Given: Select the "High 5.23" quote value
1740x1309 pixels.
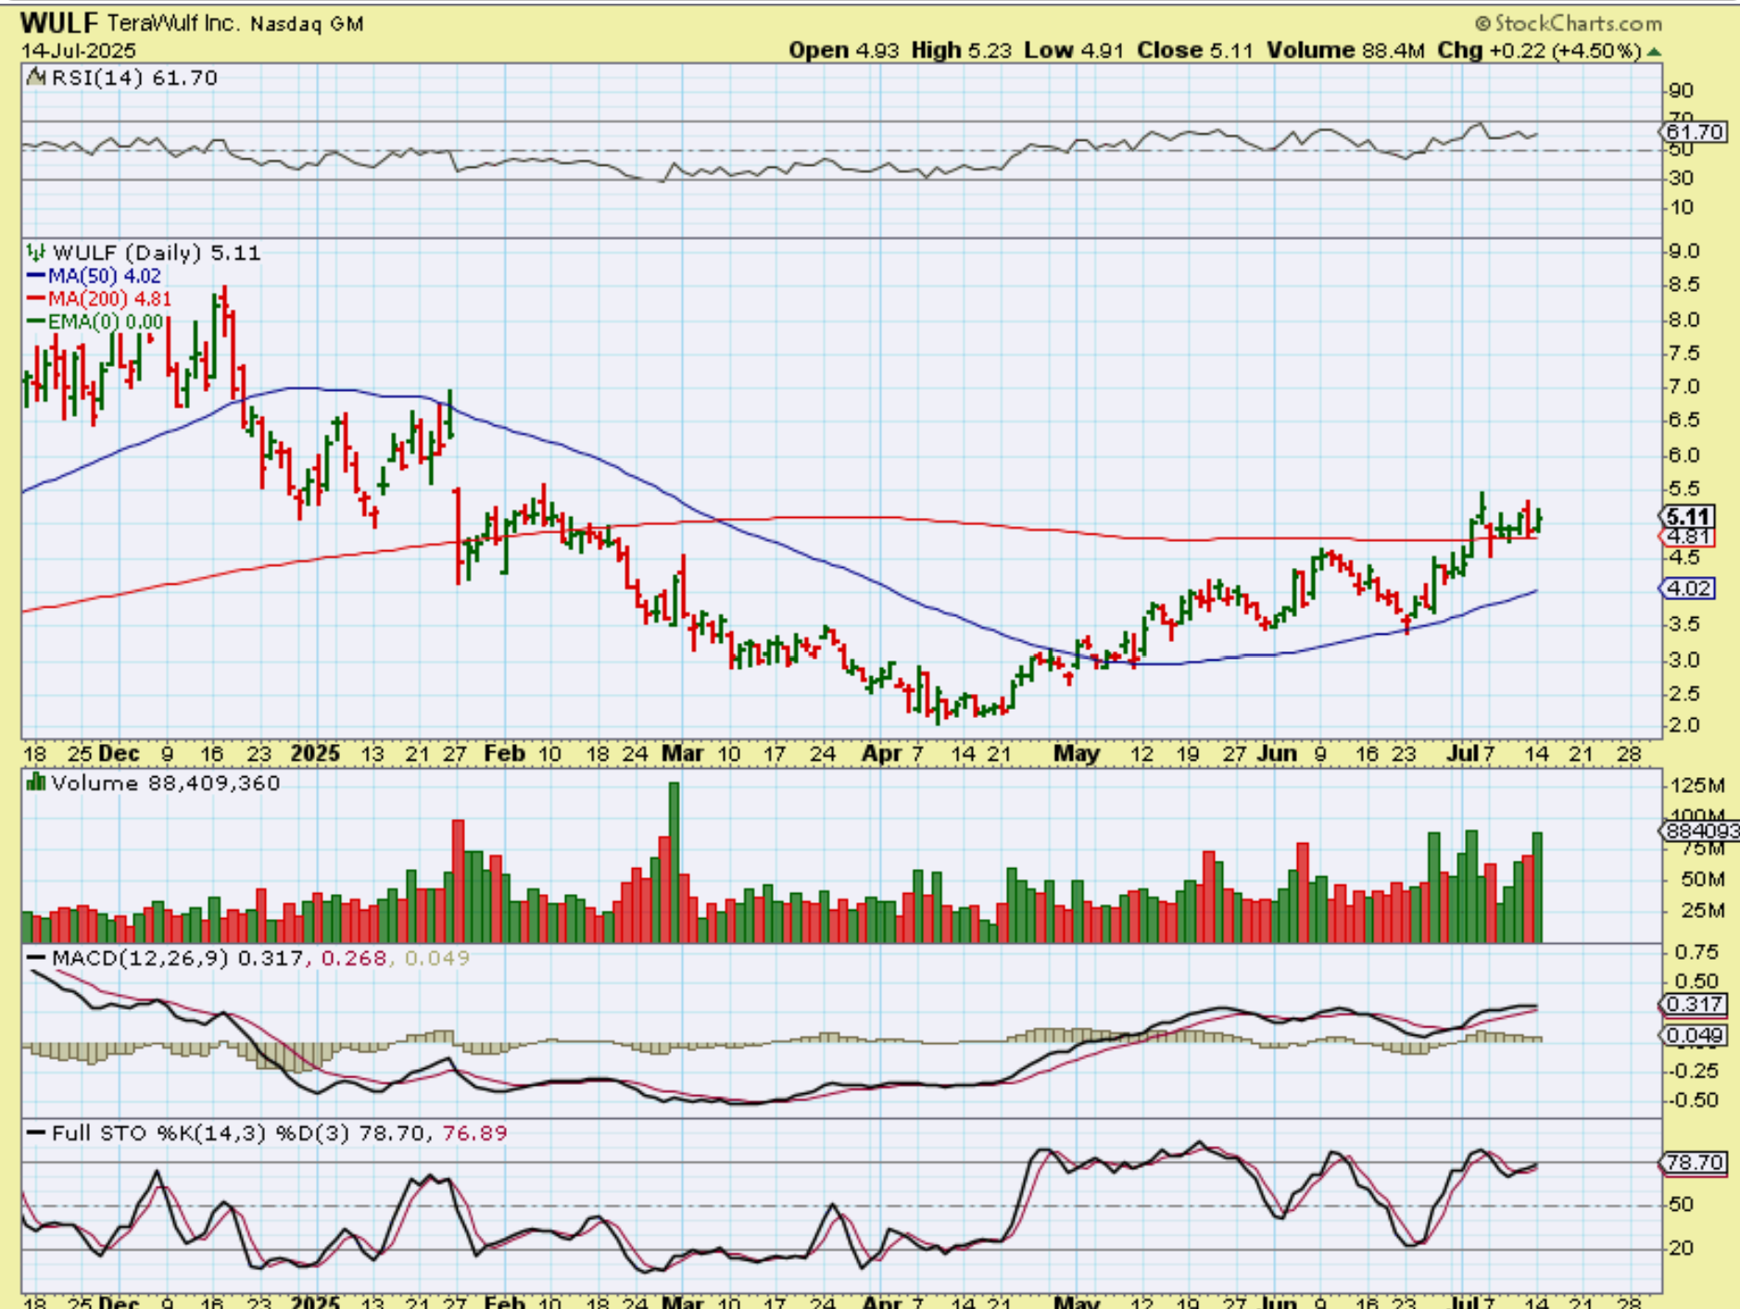Looking at the screenshot, I should click(962, 50).
